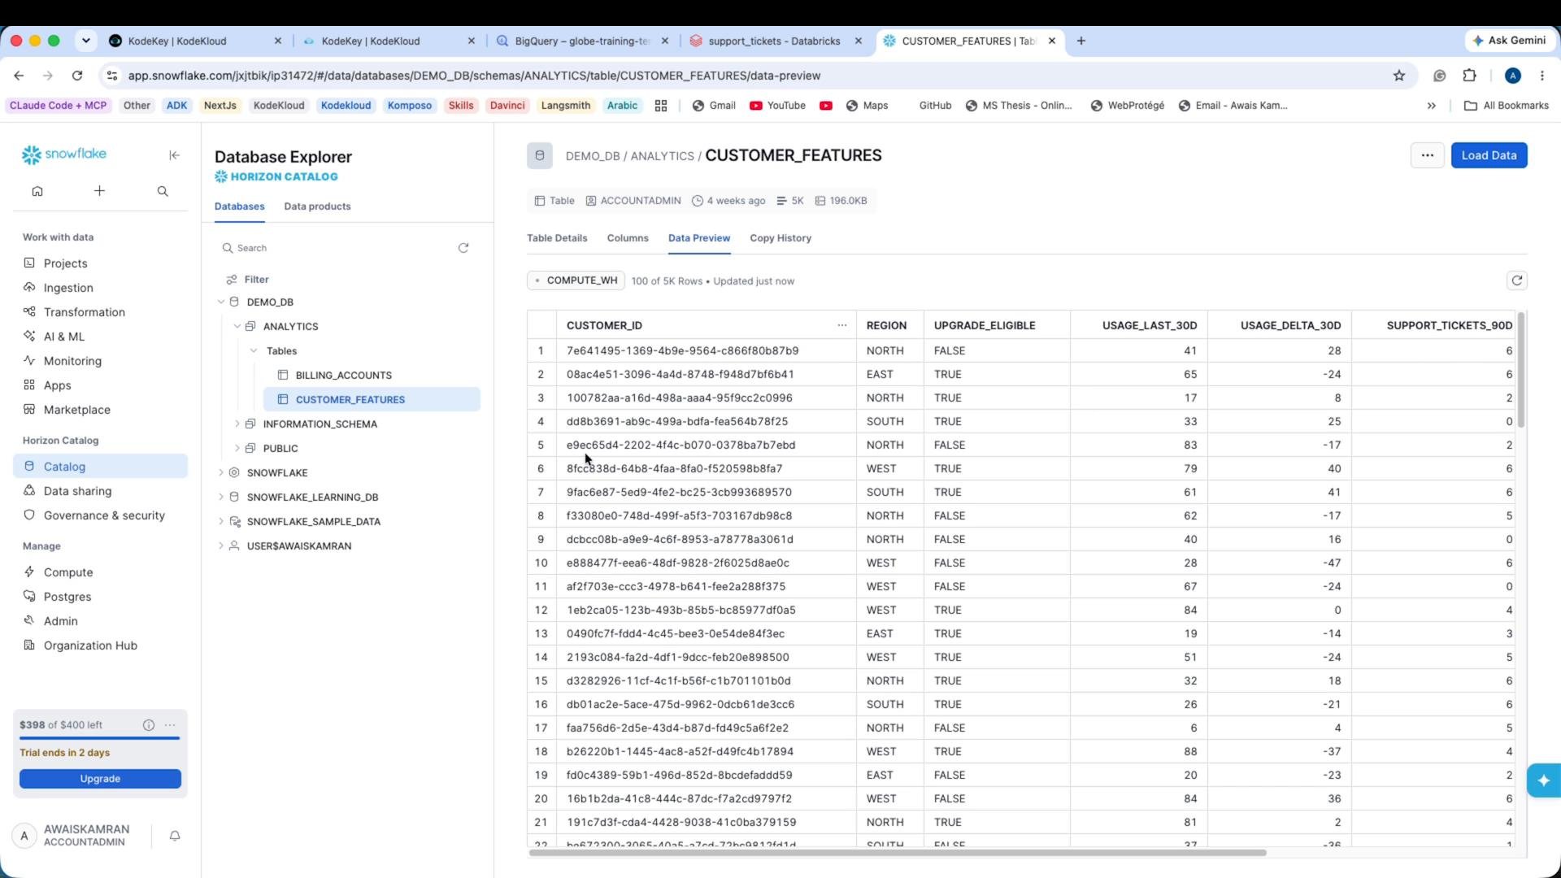The height and width of the screenshot is (878, 1561).
Task: Open the Copy History tab
Action: pos(780,238)
